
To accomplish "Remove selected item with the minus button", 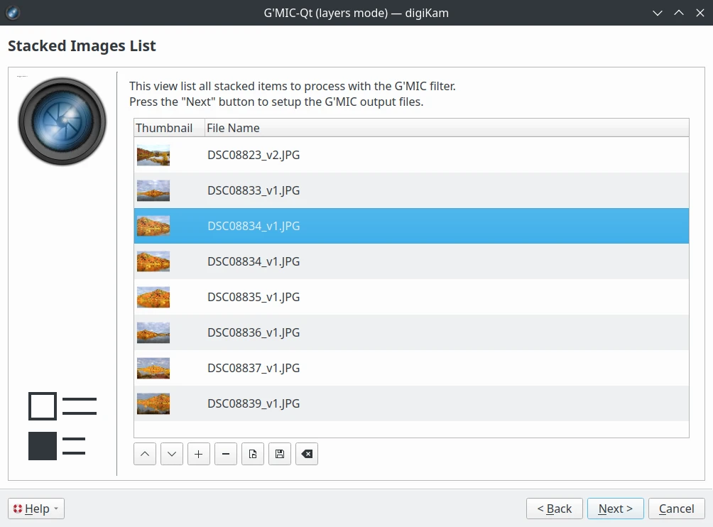I will coord(226,454).
